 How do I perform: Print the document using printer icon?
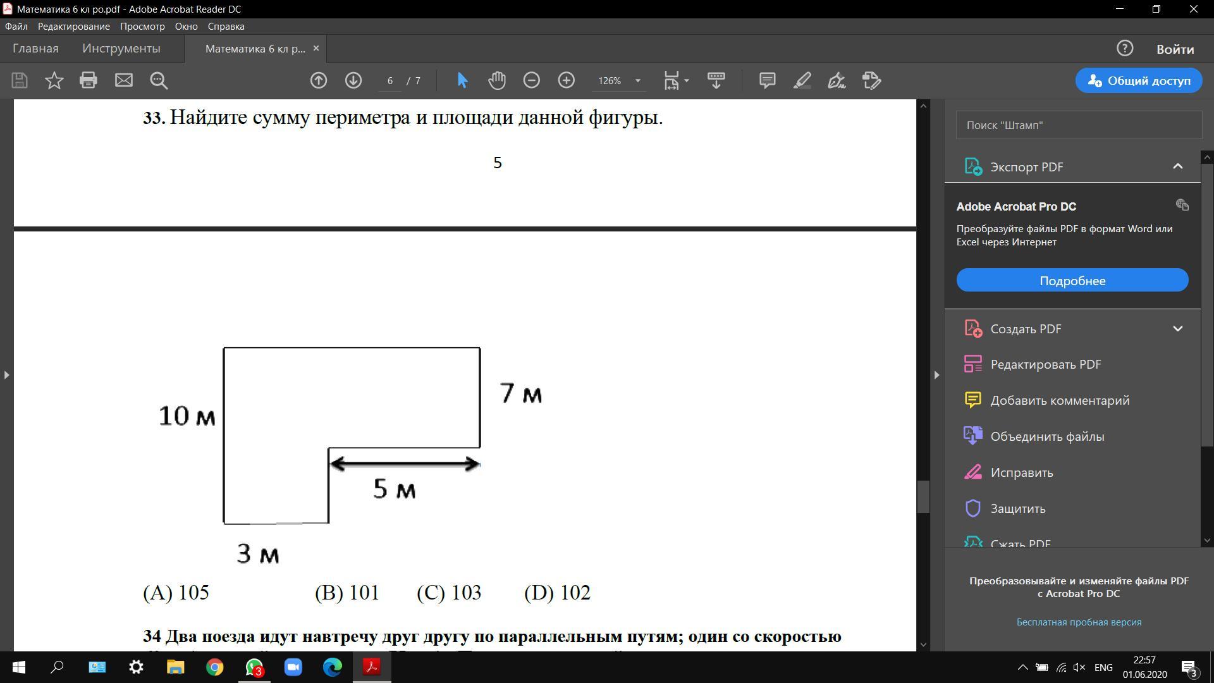click(x=89, y=80)
